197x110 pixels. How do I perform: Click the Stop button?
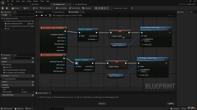(102, 8)
